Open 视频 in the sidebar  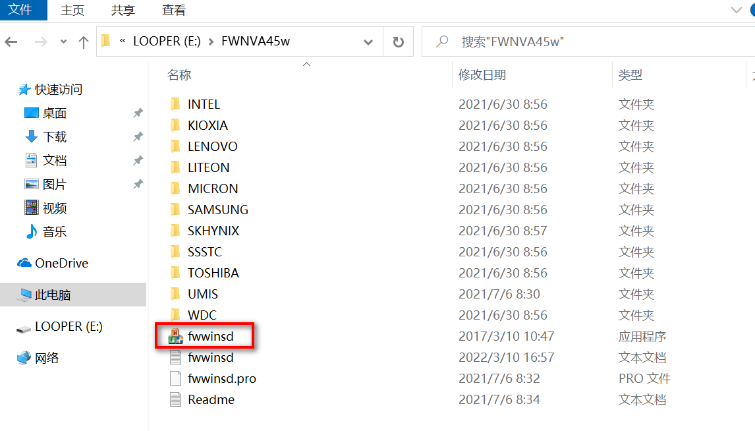pos(55,208)
